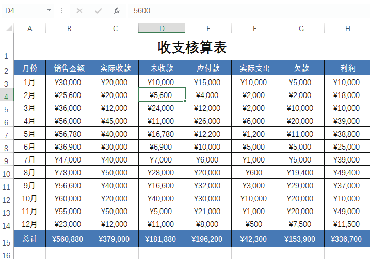This screenshot has width=370, height=259.
Task: Click cell with ¥47,000
Action: (69, 159)
